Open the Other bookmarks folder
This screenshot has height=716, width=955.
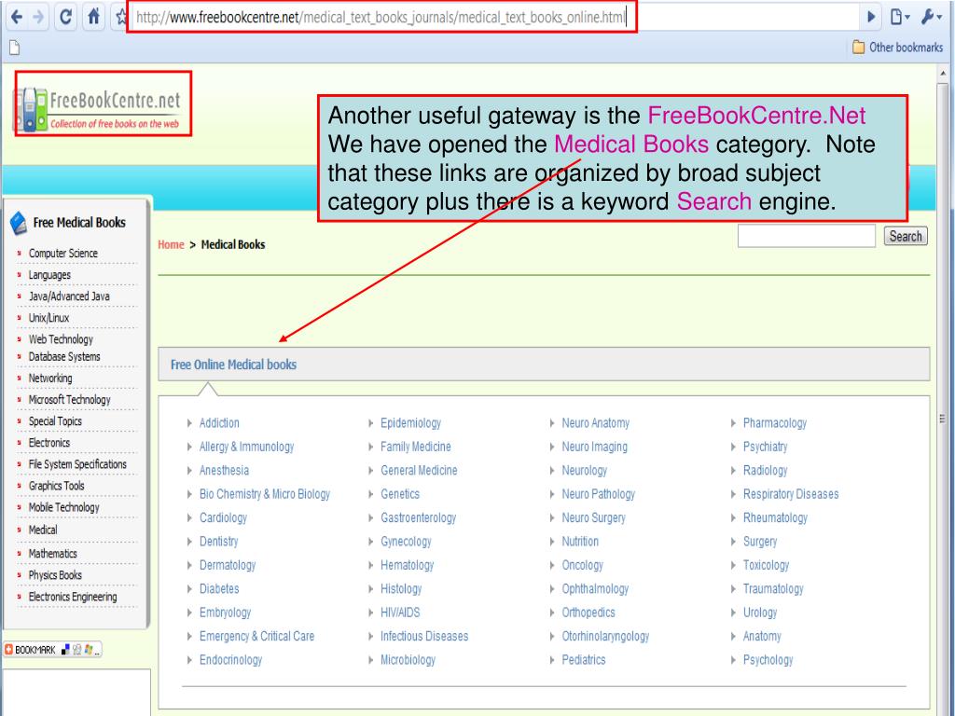tap(897, 48)
